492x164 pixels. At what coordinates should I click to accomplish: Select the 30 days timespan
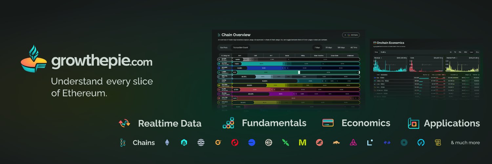(x=329, y=48)
